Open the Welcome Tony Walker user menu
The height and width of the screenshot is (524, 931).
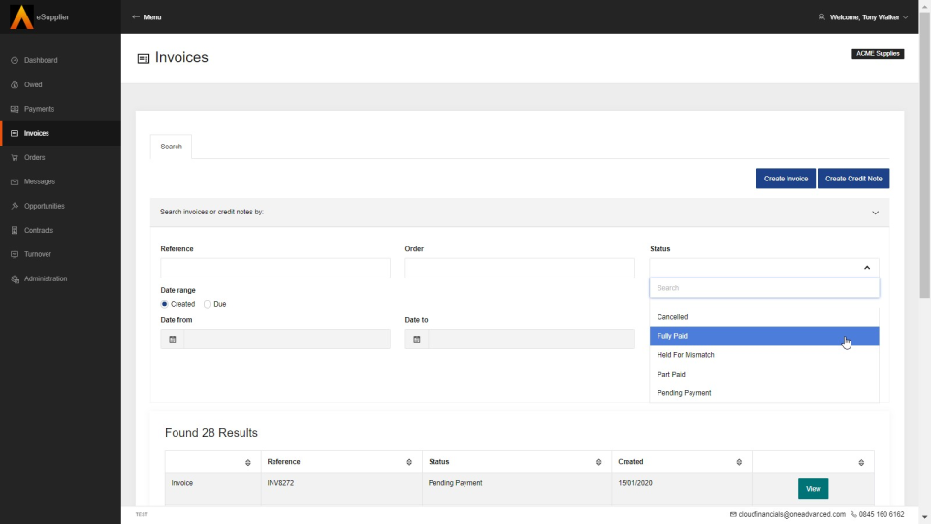coord(863,17)
